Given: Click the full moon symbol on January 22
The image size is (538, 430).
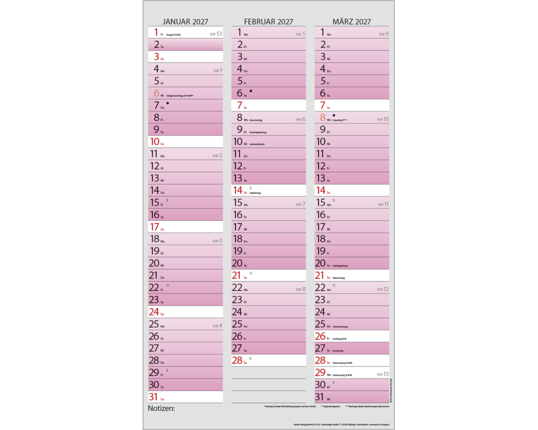Looking at the screenshot, I should tap(168, 285).
